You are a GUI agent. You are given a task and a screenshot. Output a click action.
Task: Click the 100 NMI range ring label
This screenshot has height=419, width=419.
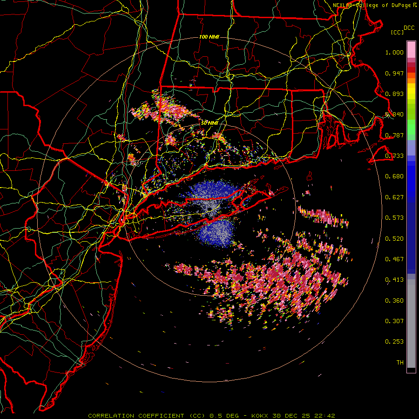click(209, 37)
